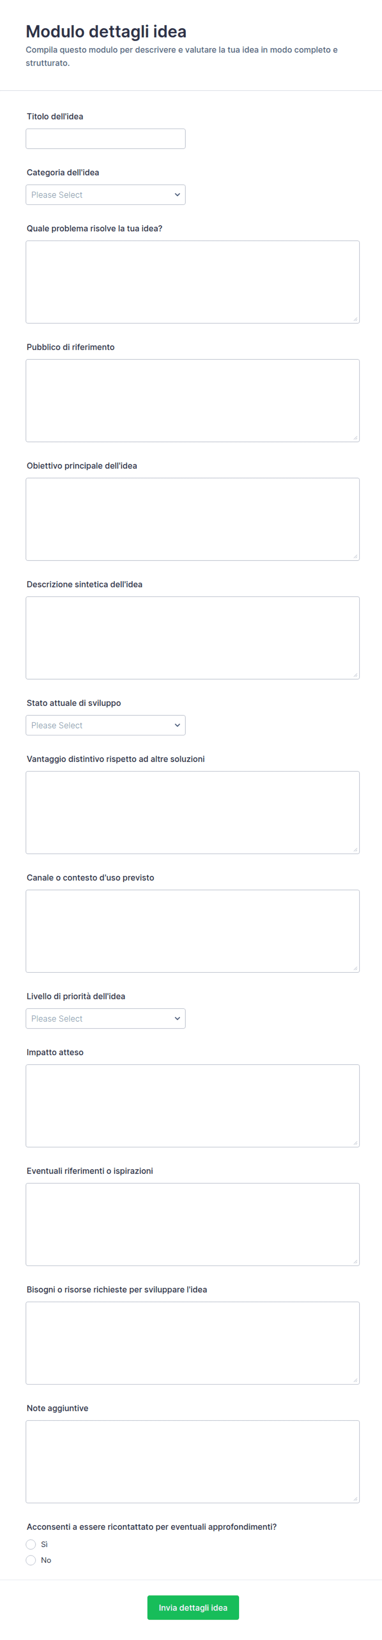Click the Impatto atteso text area
This screenshot has width=382, height=1640.
click(193, 1106)
